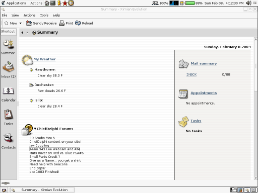The image size is (258, 193).
Task: Open 'Team 343 Live Webcam and AIM' item
Action: point(54,149)
